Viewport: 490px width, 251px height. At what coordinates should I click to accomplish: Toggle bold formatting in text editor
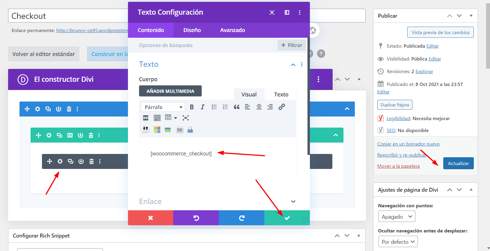[x=192, y=107]
